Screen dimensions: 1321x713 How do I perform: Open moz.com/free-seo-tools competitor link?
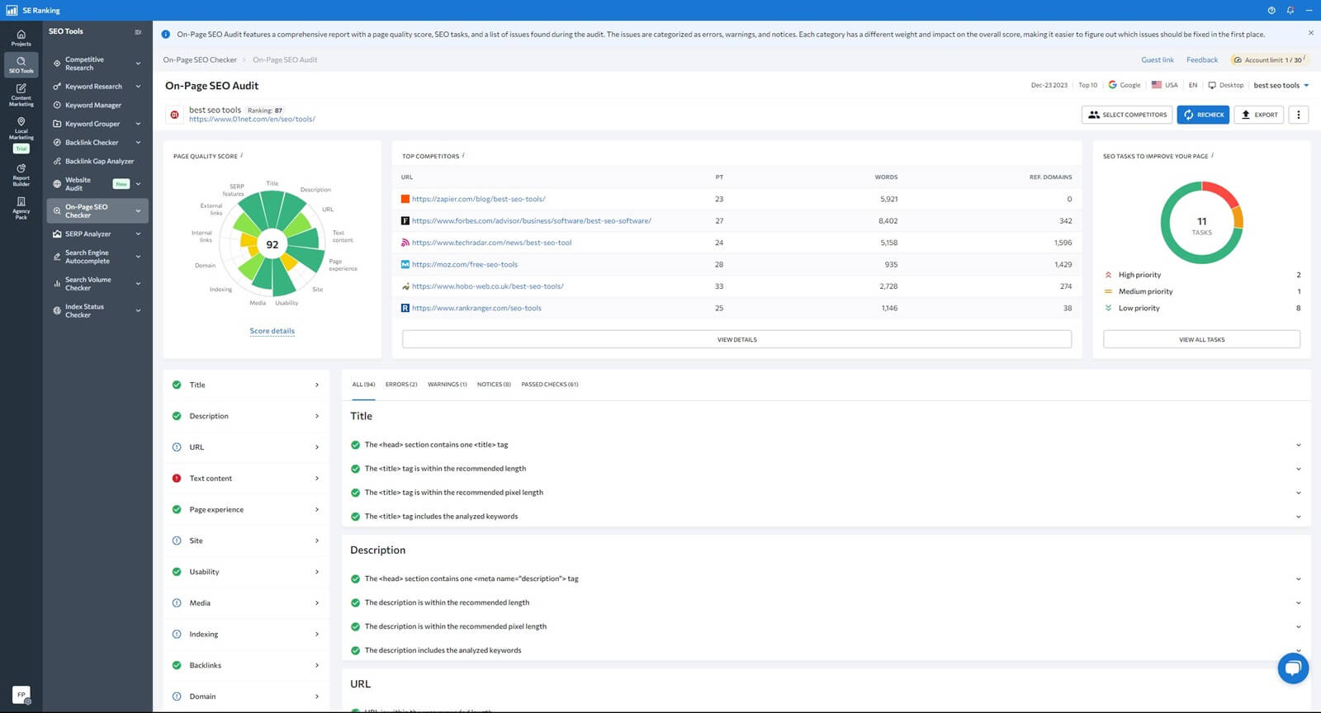465,265
